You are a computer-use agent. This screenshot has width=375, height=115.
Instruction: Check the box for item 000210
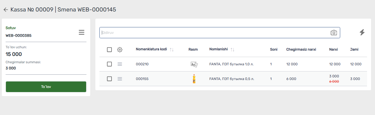pyautogui.click(x=109, y=64)
